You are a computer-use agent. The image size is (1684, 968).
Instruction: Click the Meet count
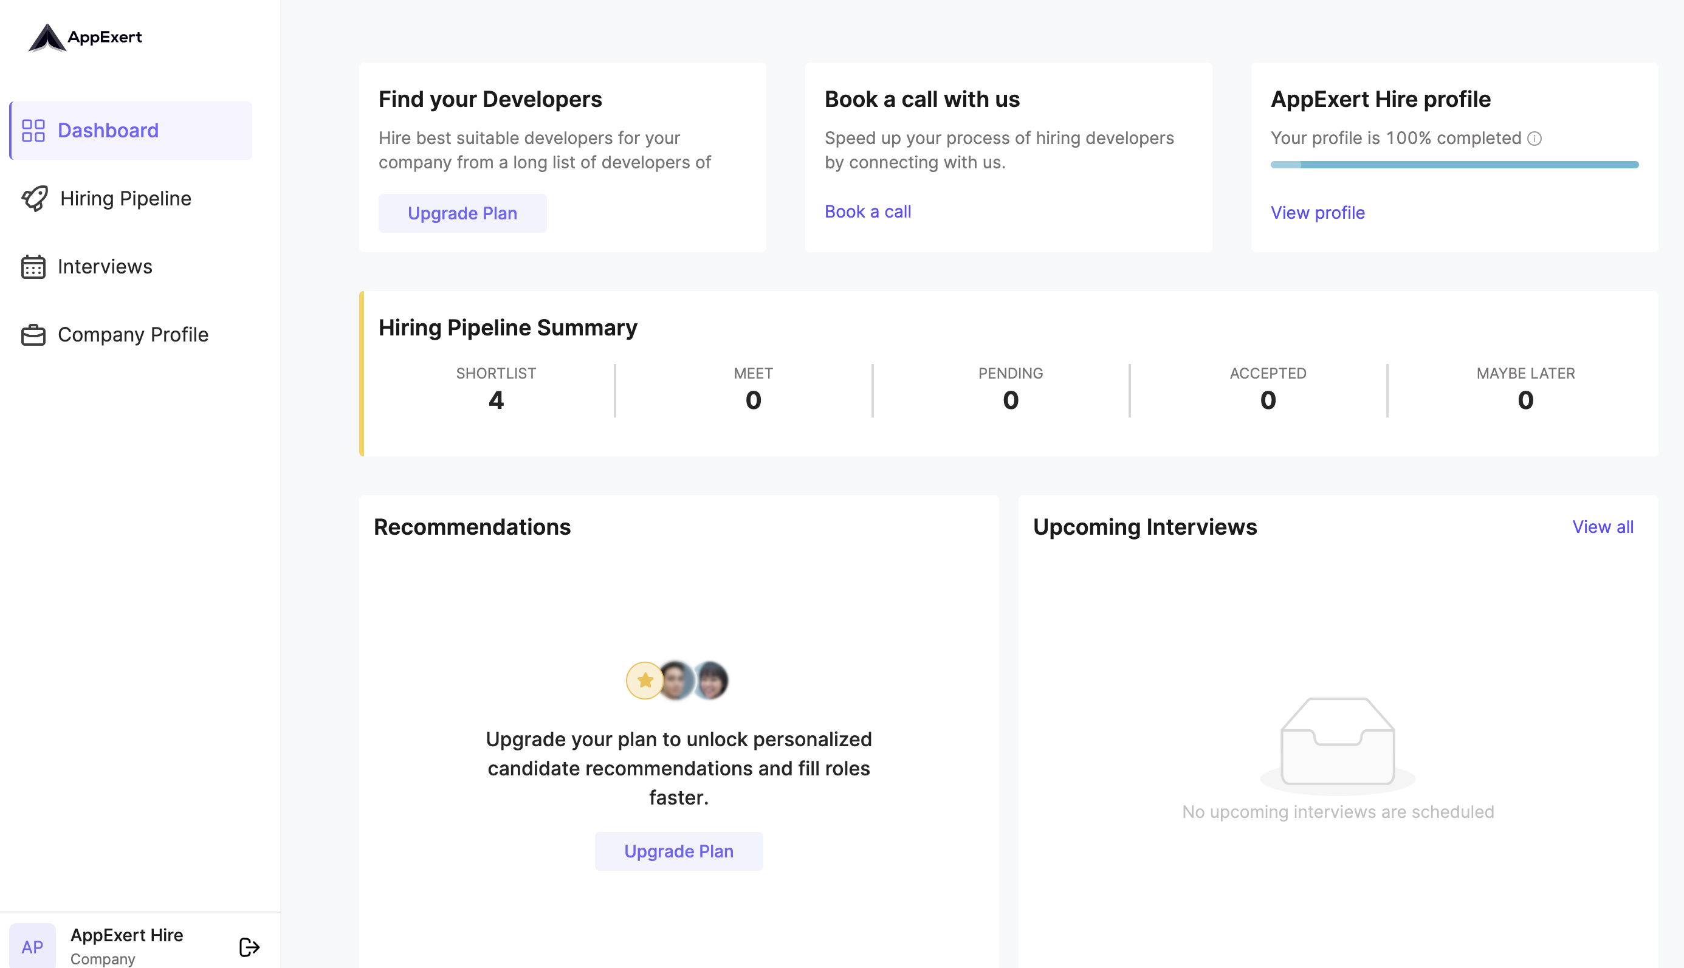pos(753,400)
